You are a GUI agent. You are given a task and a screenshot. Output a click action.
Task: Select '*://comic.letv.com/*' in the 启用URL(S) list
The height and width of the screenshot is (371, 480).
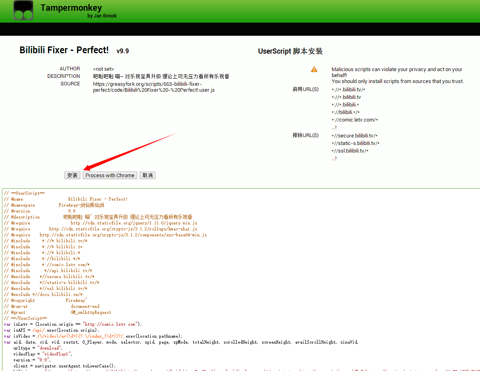click(x=355, y=120)
